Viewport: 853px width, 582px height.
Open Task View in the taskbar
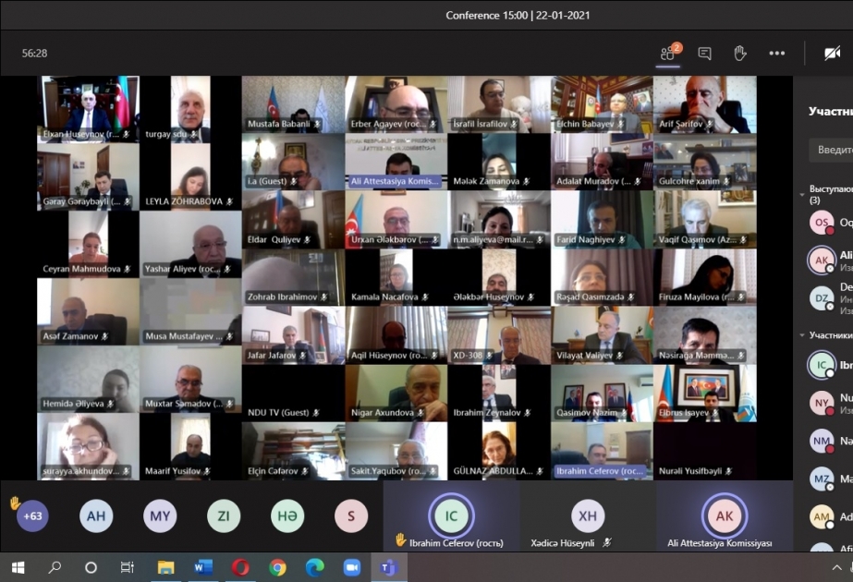tap(128, 568)
